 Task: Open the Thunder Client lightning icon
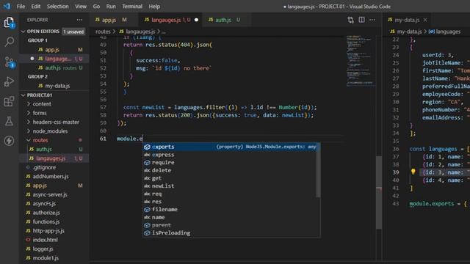(x=9, y=141)
